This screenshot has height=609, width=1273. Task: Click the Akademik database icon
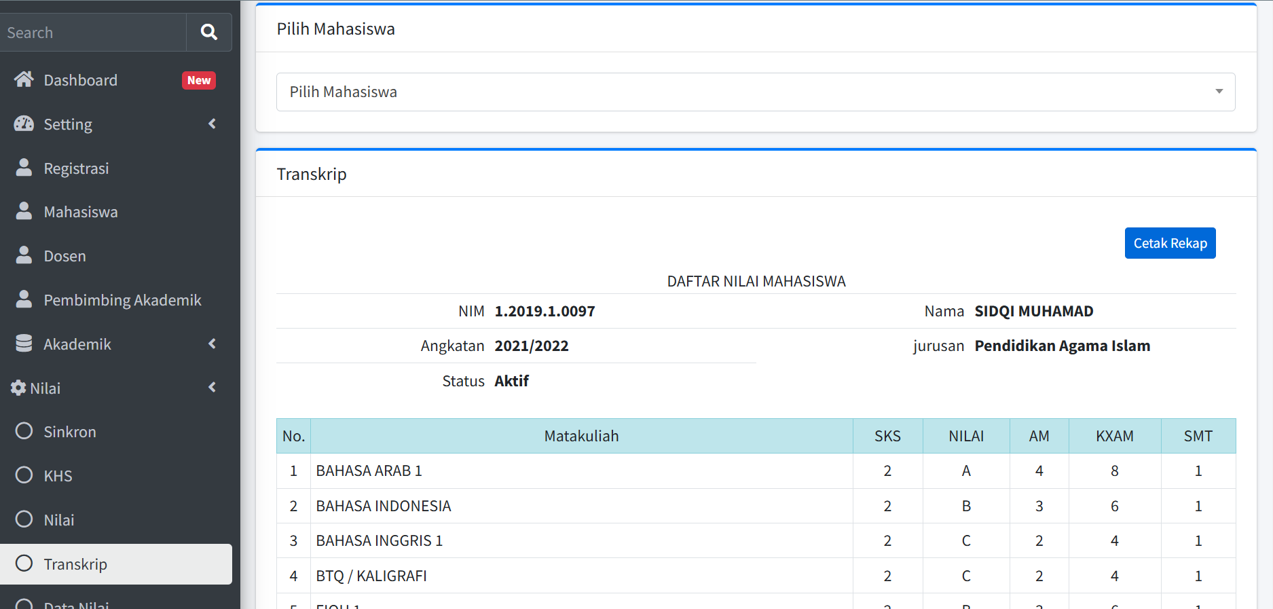(24, 344)
